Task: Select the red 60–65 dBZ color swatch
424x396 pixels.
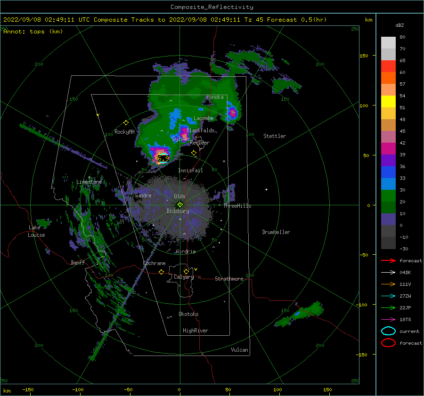Action: (388, 66)
